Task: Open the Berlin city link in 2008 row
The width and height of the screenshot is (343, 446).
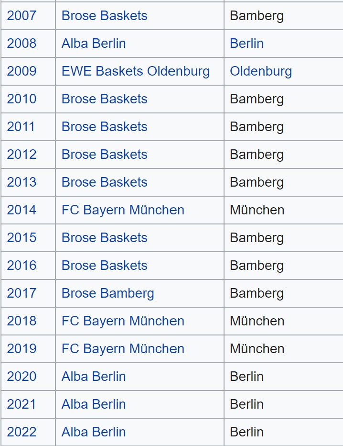Action: click(x=247, y=44)
